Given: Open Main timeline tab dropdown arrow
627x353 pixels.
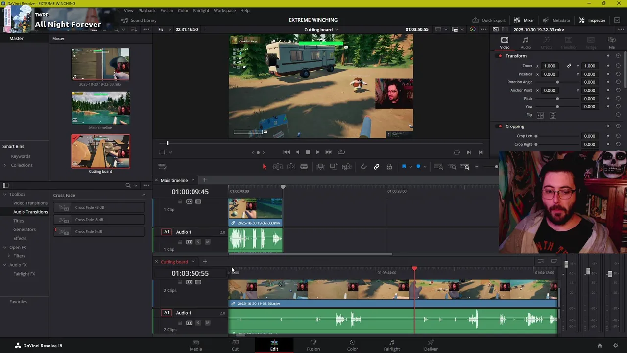Looking at the screenshot, I should point(193,180).
